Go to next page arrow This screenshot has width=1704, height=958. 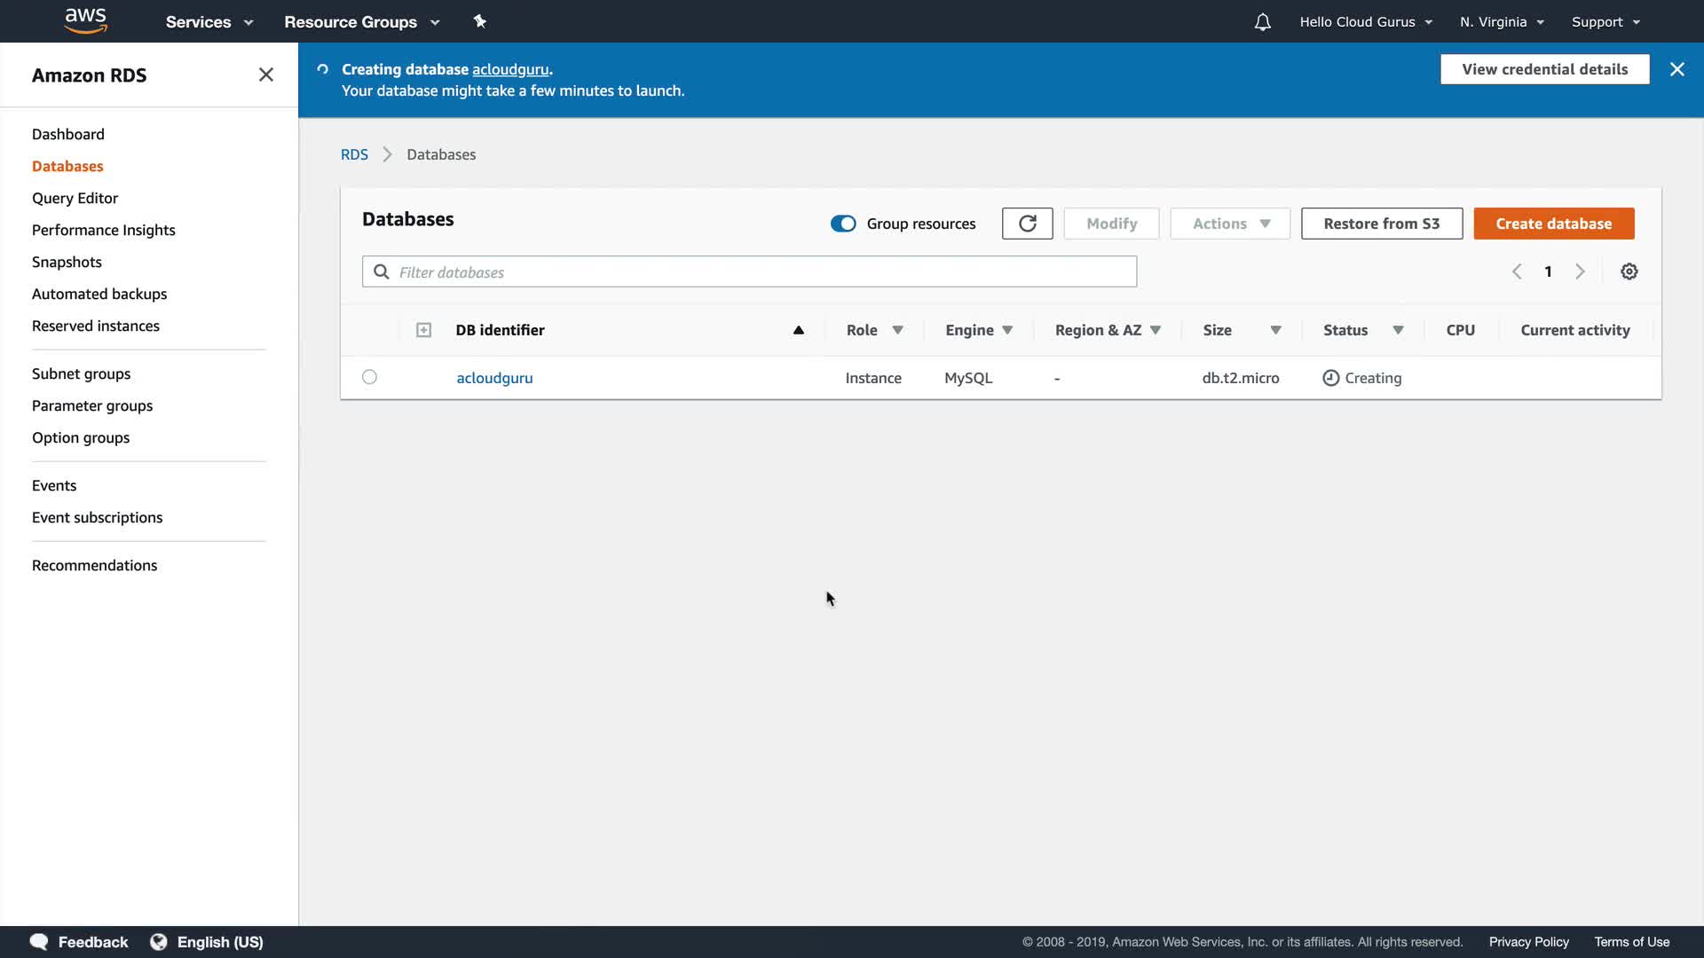[1580, 271]
